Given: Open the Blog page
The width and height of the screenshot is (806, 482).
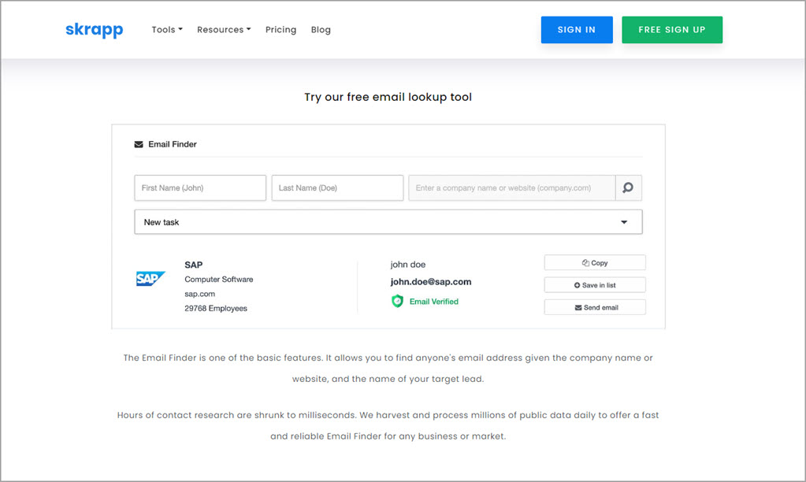Looking at the screenshot, I should pyautogui.click(x=321, y=30).
